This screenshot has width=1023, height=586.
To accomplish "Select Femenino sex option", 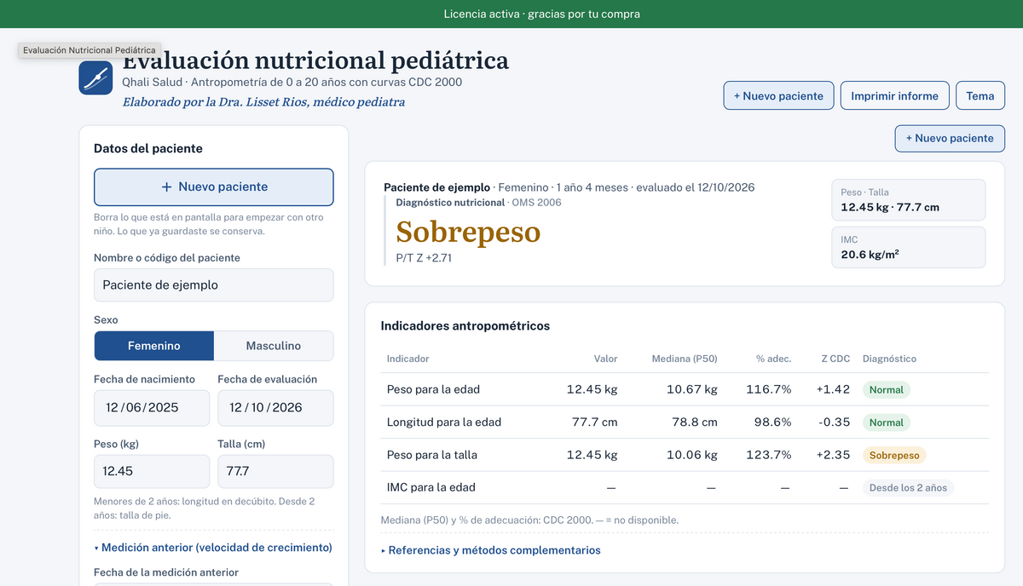I will (x=154, y=346).
